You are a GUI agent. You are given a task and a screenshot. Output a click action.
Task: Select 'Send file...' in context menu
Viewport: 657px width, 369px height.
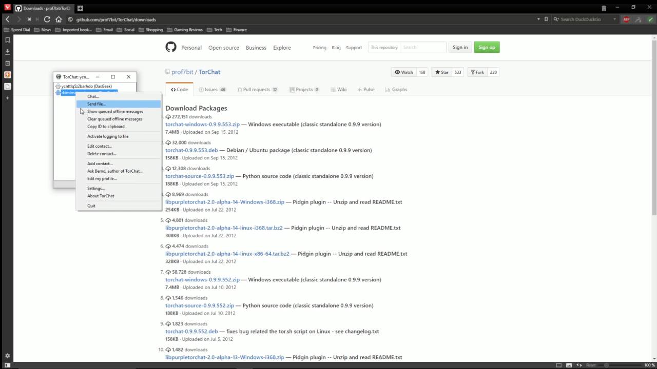click(x=119, y=104)
